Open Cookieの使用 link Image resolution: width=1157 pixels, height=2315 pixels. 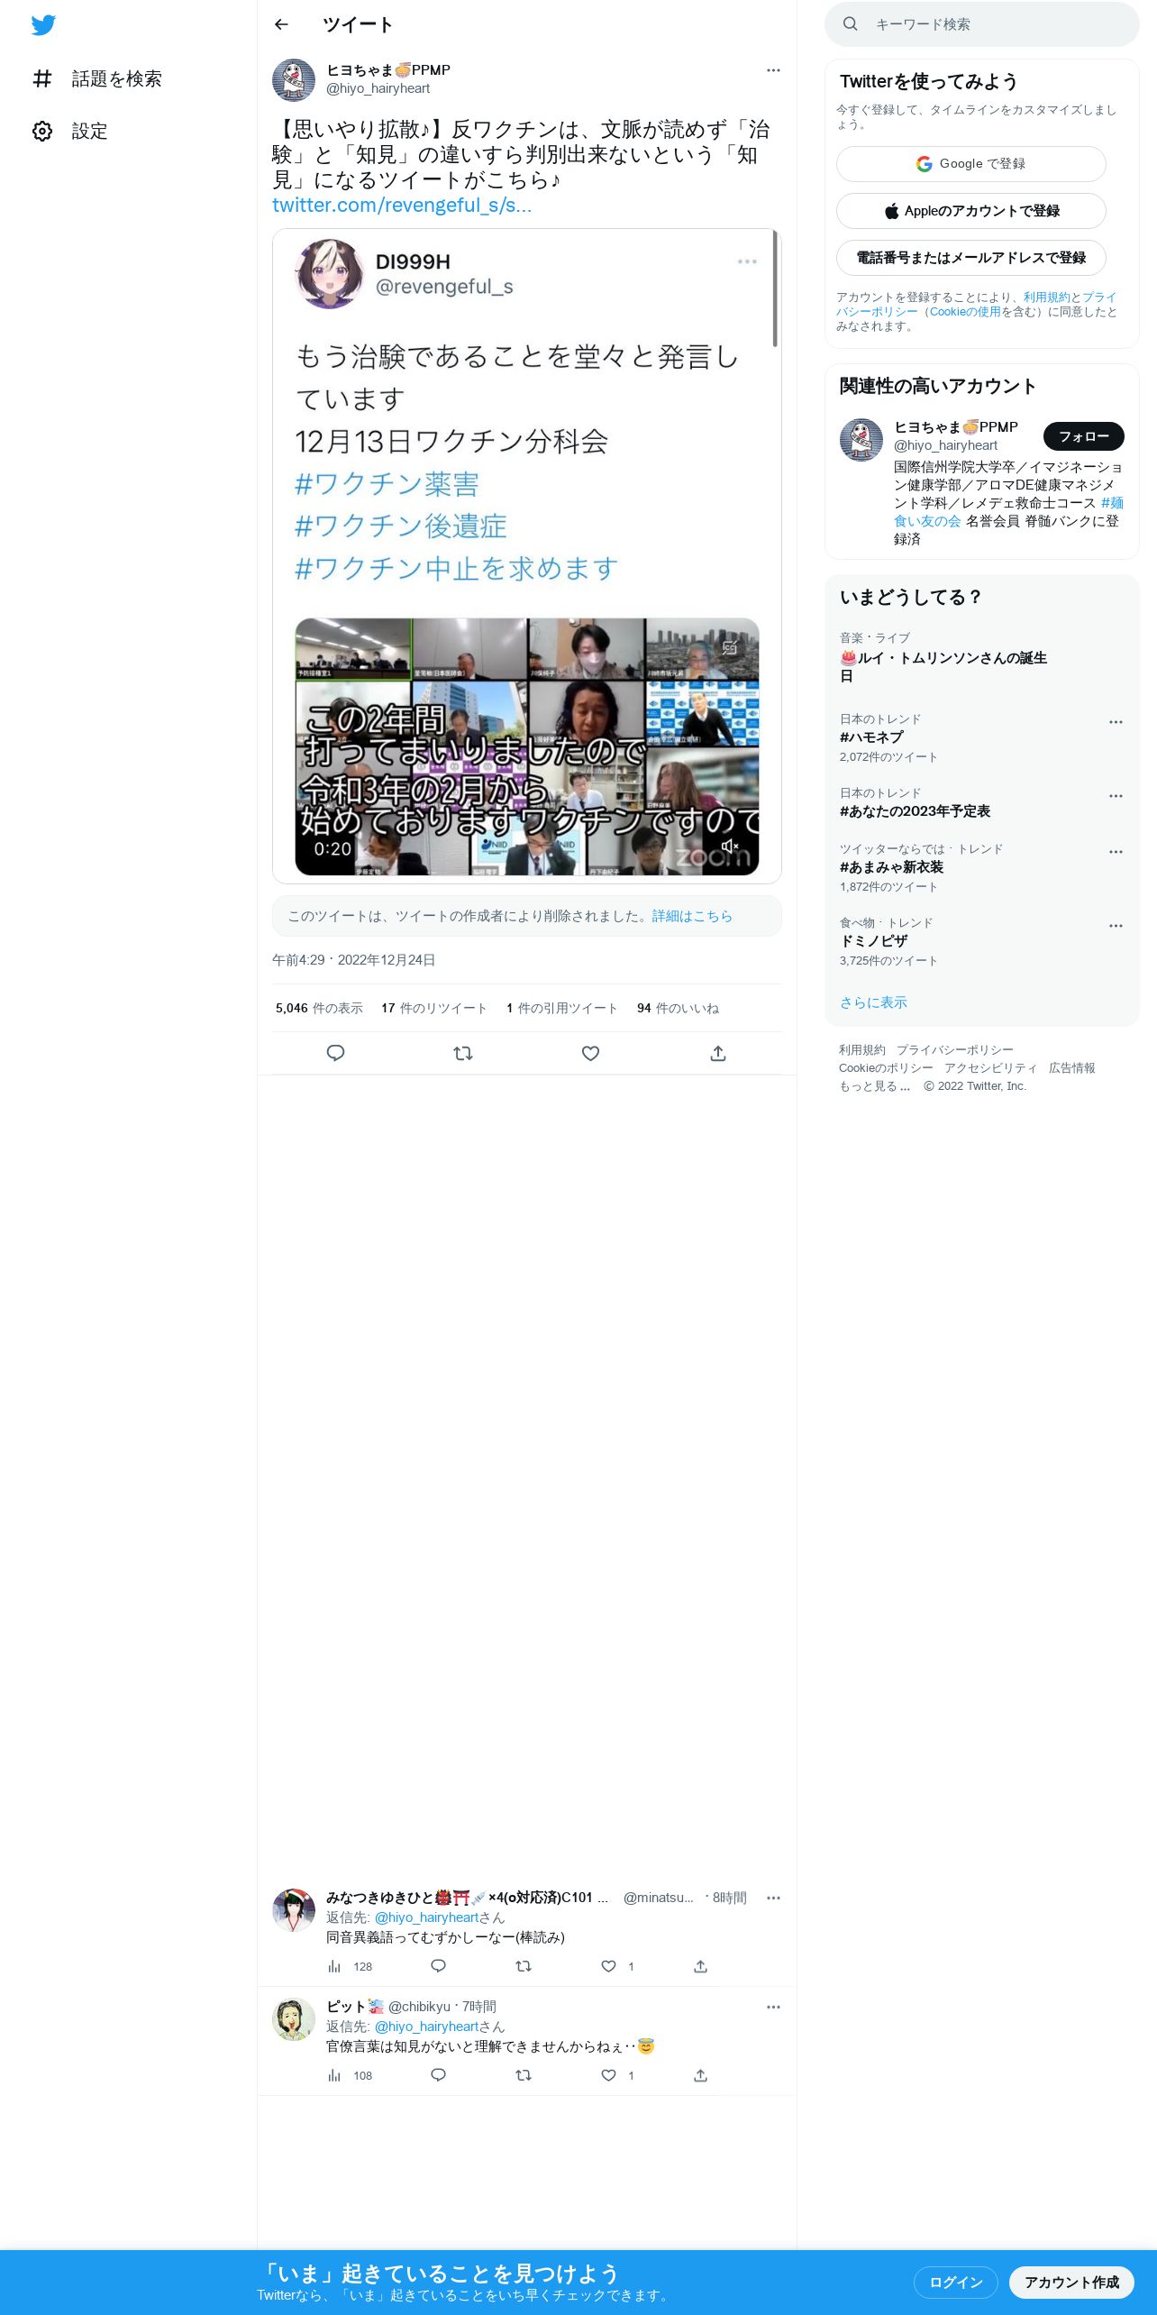[x=965, y=312]
